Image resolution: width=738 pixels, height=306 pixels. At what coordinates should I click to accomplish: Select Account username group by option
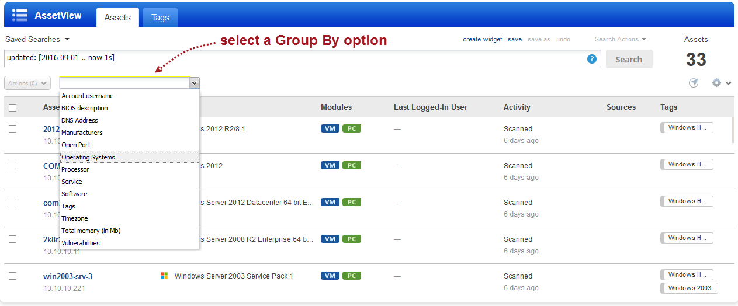(130, 96)
